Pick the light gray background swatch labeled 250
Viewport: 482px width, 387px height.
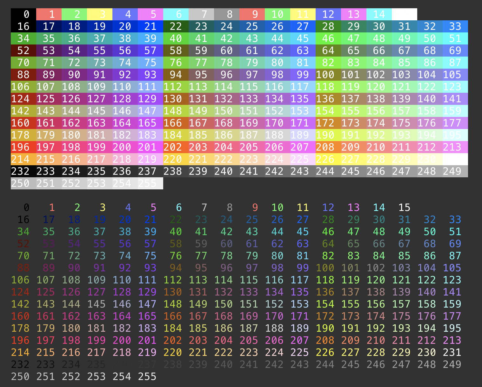(x=23, y=183)
